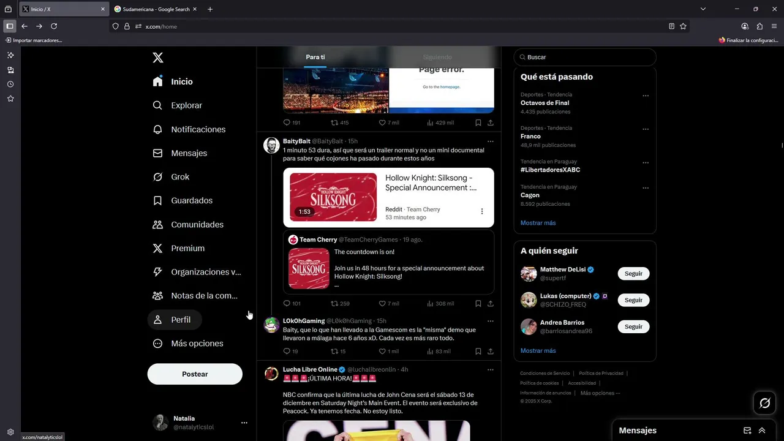Like the L0kOhGaming post with 1 mil

pos(388,352)
